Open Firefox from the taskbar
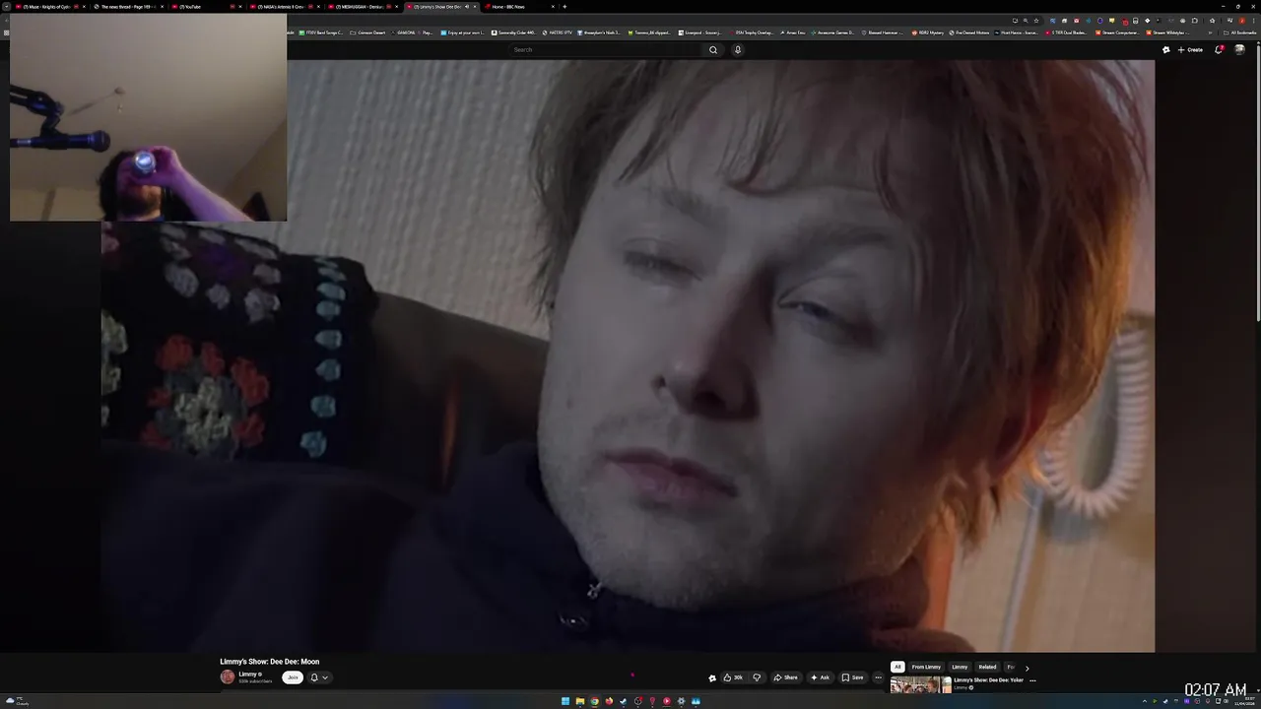 pos(609,701)
